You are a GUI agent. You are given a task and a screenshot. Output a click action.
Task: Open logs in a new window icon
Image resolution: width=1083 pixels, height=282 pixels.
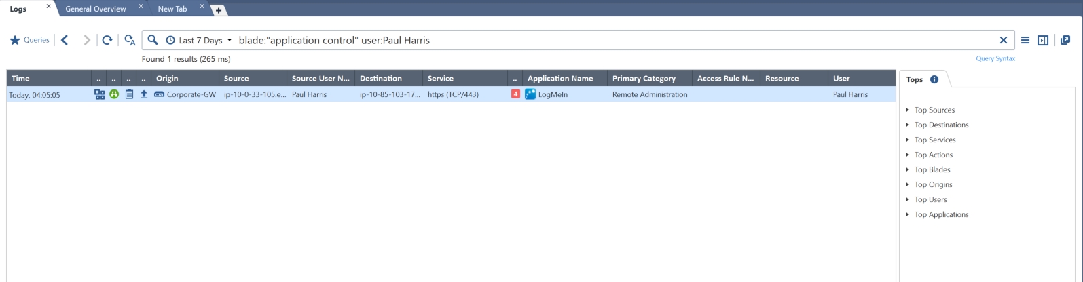(1065, 41)
